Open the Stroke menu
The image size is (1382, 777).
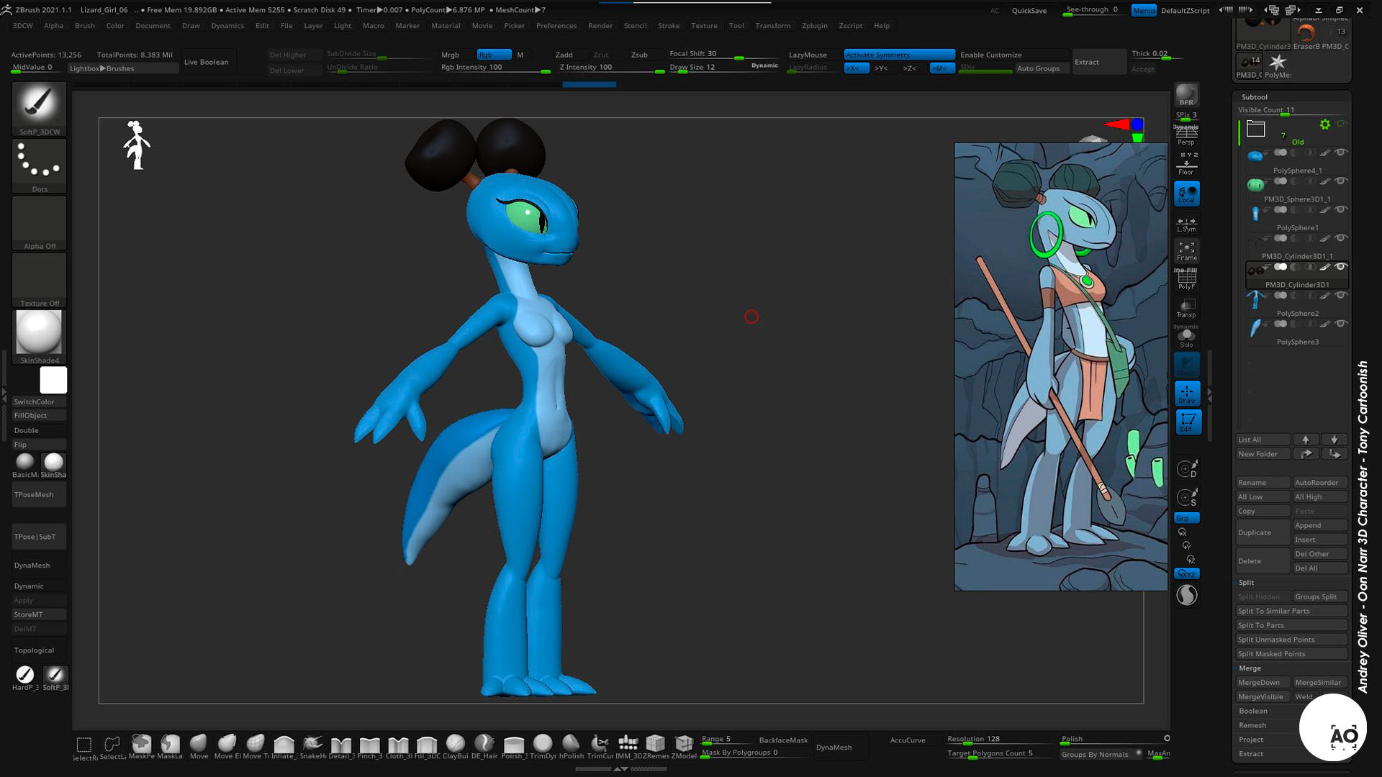[x=669, y=26]
